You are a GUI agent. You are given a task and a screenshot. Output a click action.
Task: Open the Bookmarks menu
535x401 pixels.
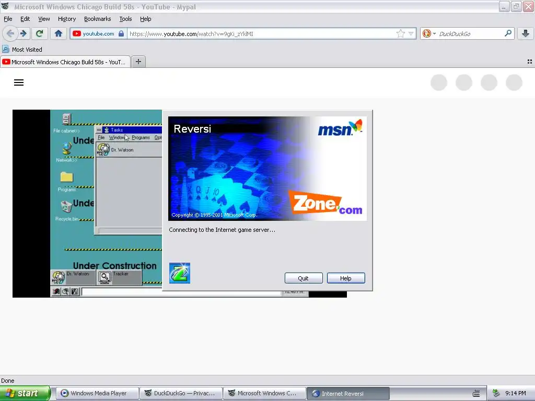point(97,19)
